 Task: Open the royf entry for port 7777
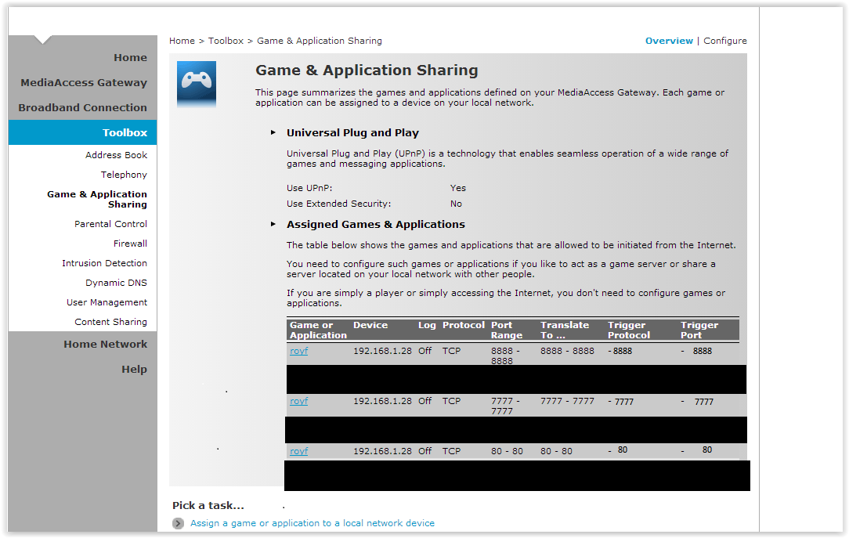[299, 401]
